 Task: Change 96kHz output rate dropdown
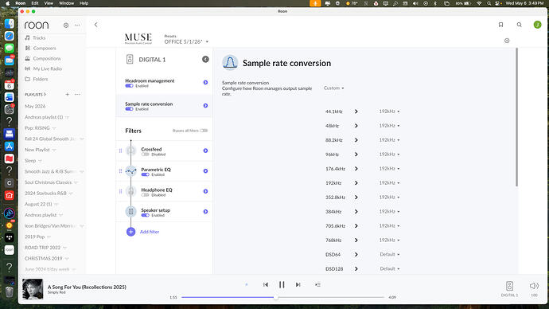pyautogui.click(x=389, y=154)
